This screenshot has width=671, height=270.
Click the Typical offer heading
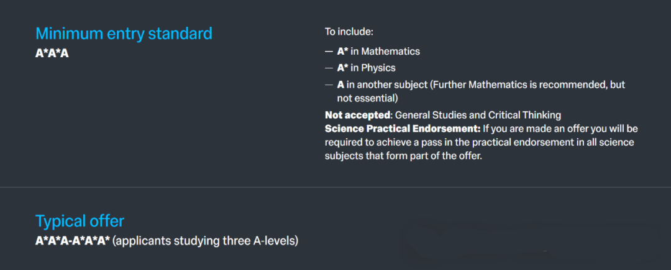click(x=80, y=221)
